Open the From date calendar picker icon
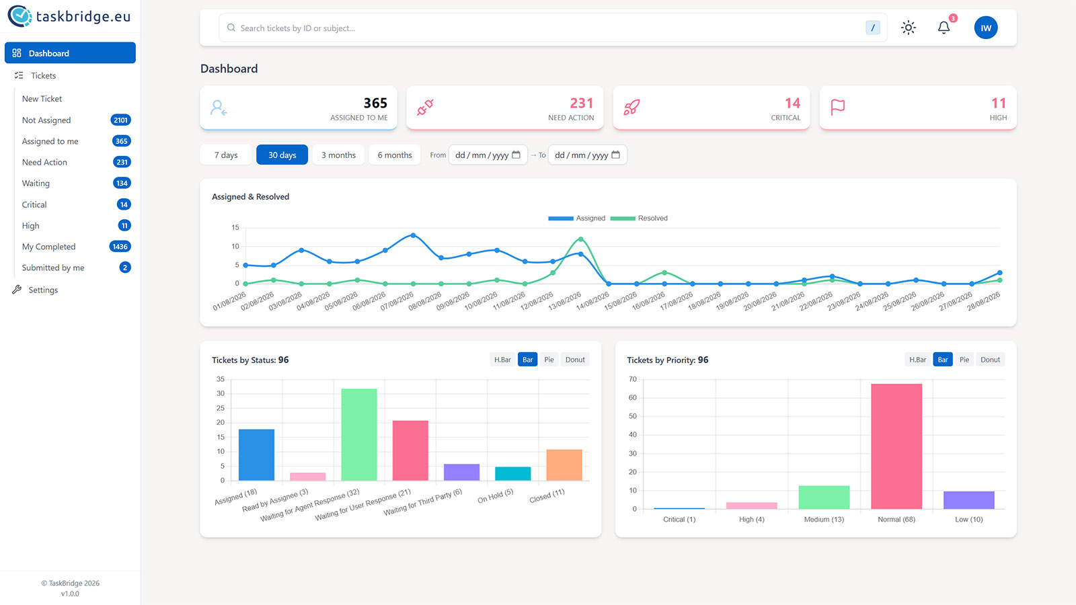Screen dimensions: 1076x605 point(516,155)
